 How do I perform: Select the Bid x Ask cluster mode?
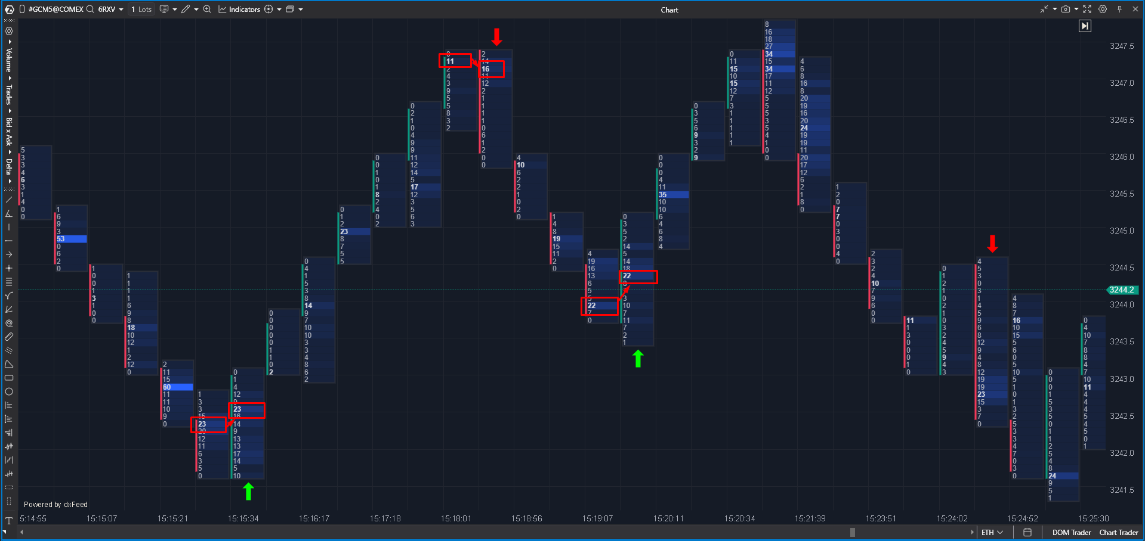click(9, 131)
